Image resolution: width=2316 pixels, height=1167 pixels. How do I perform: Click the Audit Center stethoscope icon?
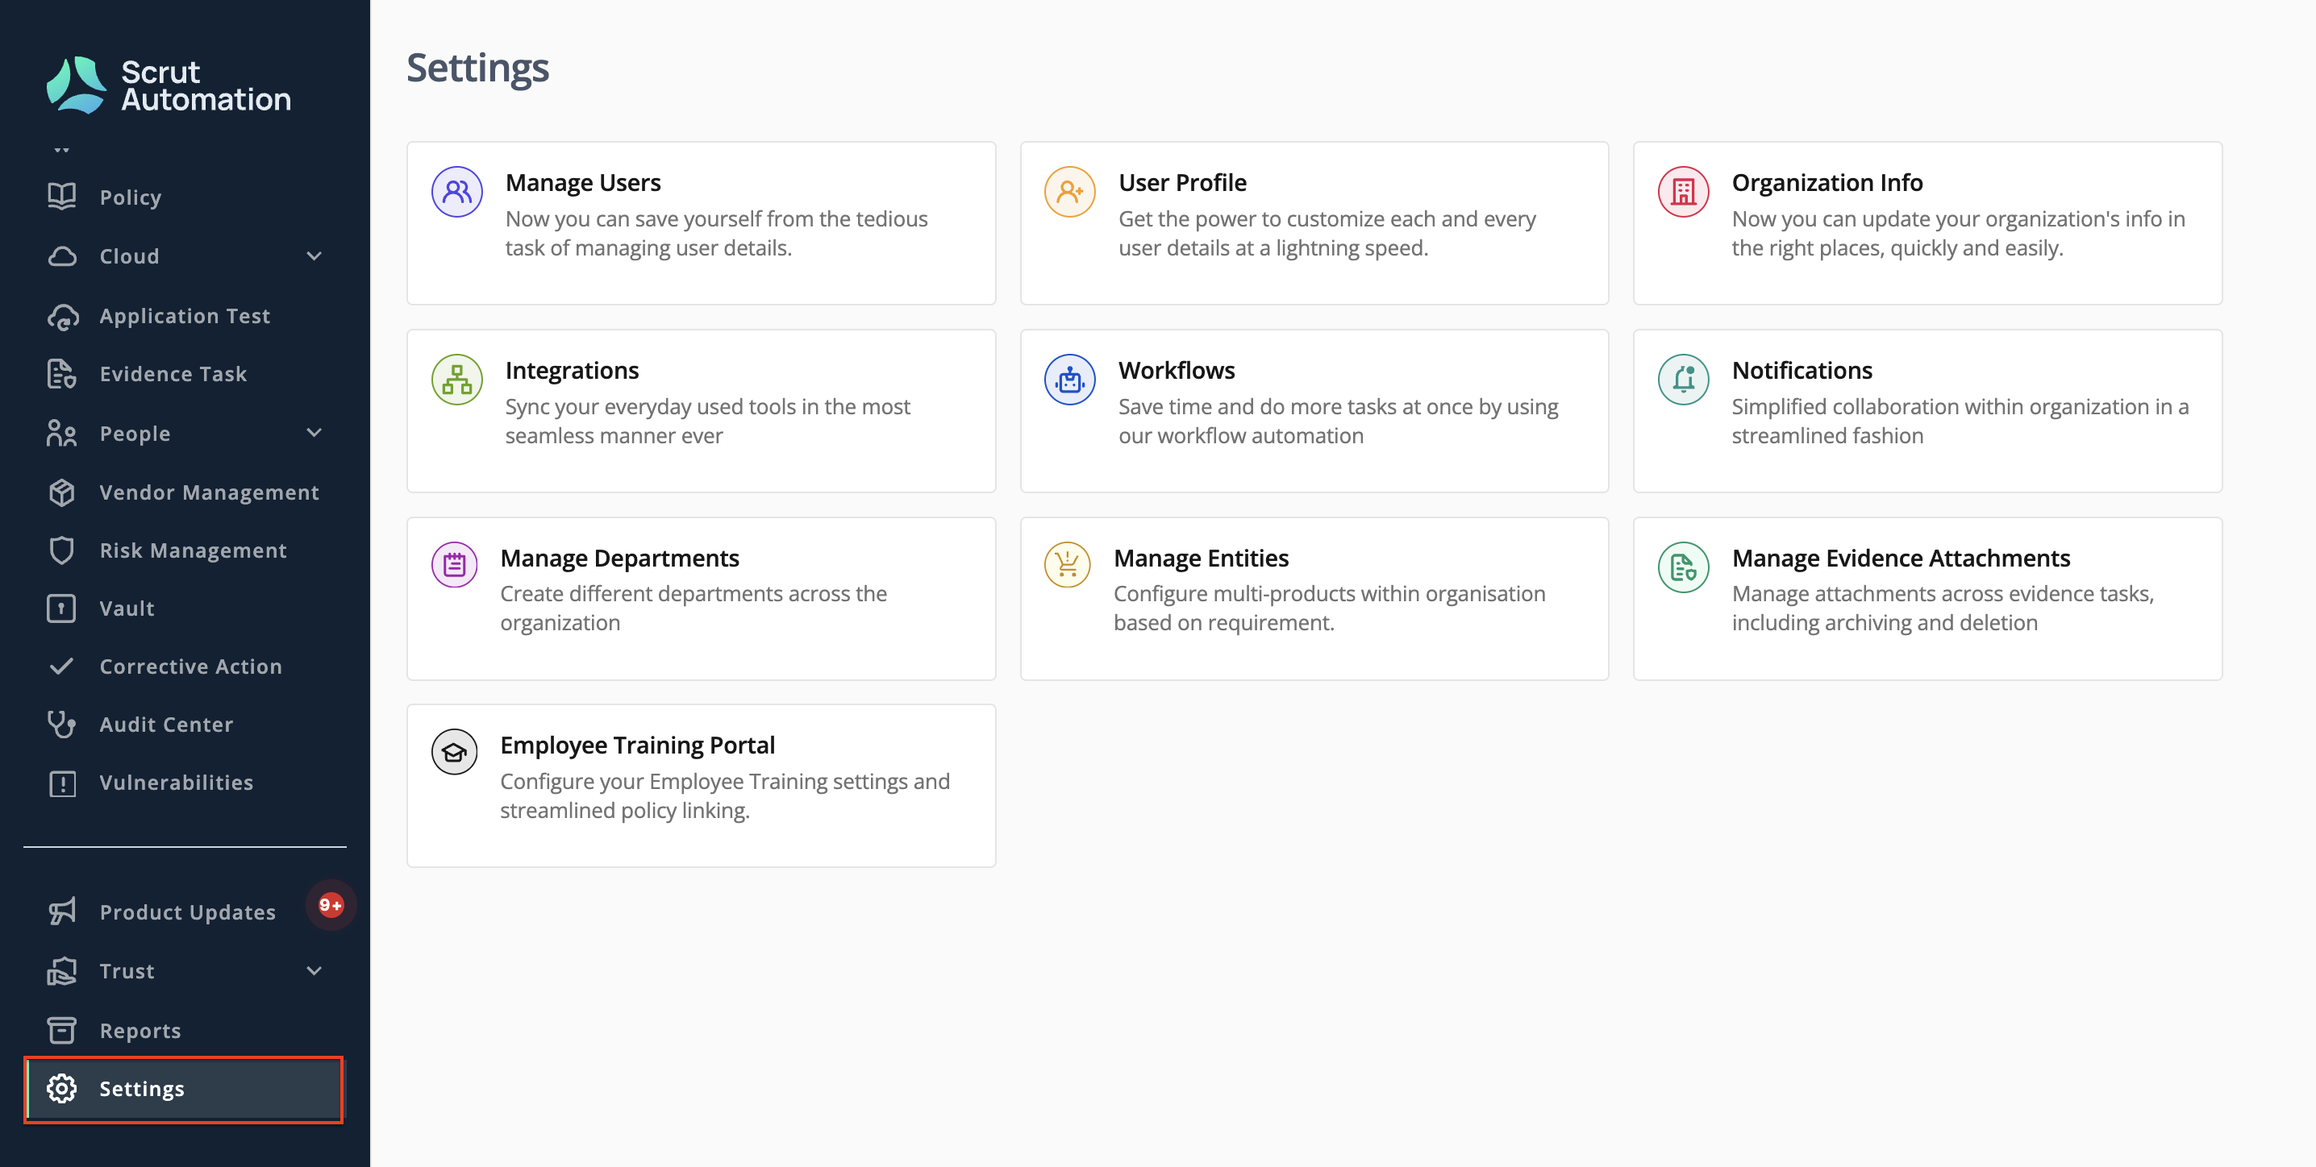(x=62, y=724)
